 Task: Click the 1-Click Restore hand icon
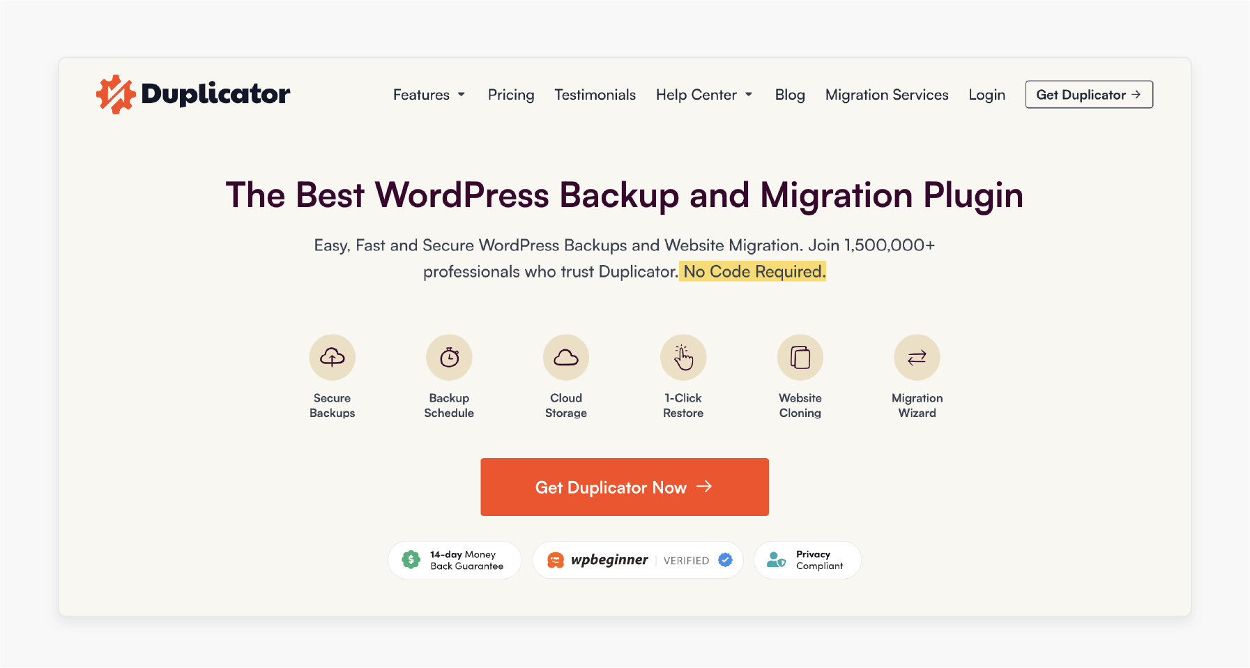coord(683,358)
